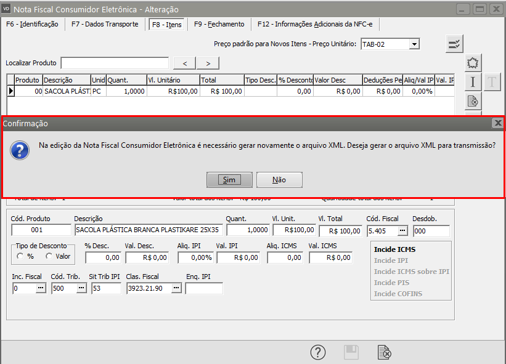Open the Clas. Fiscal lookup ellipsis button

176,288
